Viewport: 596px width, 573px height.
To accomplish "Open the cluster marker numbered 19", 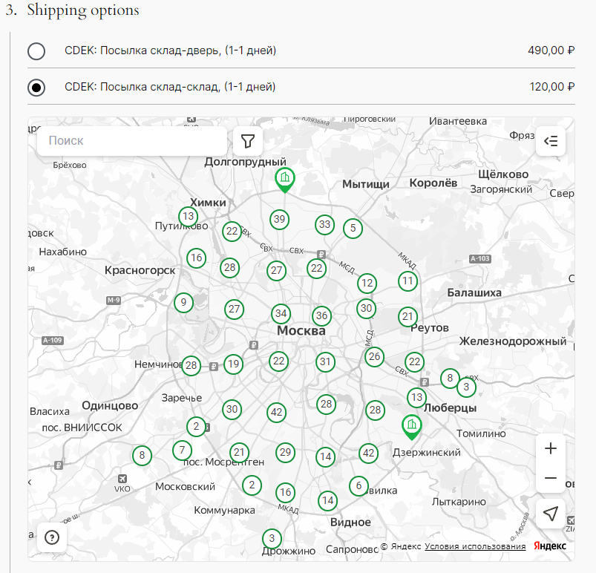I will [233, 364].
